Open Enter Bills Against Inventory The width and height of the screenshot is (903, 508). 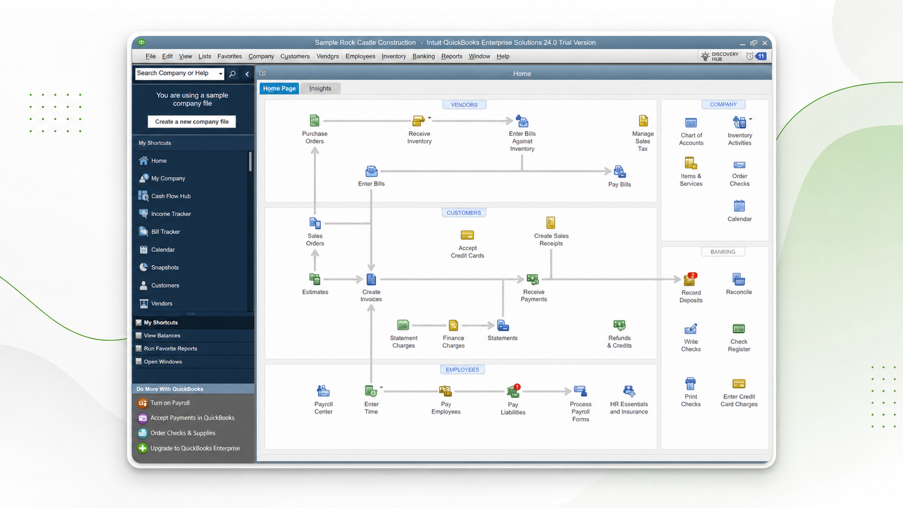point(522,120)
